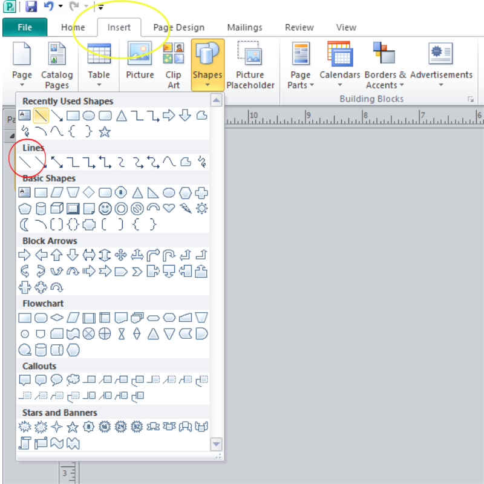Switch to the Review tab
Screen dimensions: 484x484
pos(299,27)
